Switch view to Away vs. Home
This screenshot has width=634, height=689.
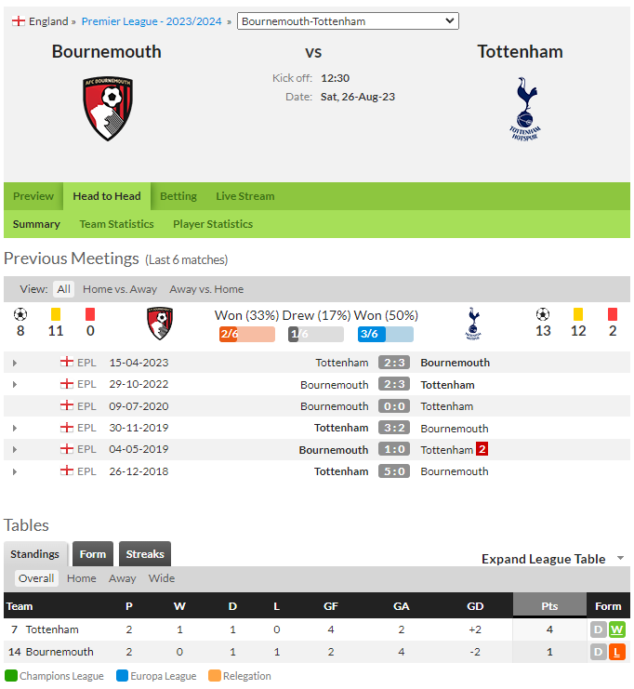click(x=206, y=289)
